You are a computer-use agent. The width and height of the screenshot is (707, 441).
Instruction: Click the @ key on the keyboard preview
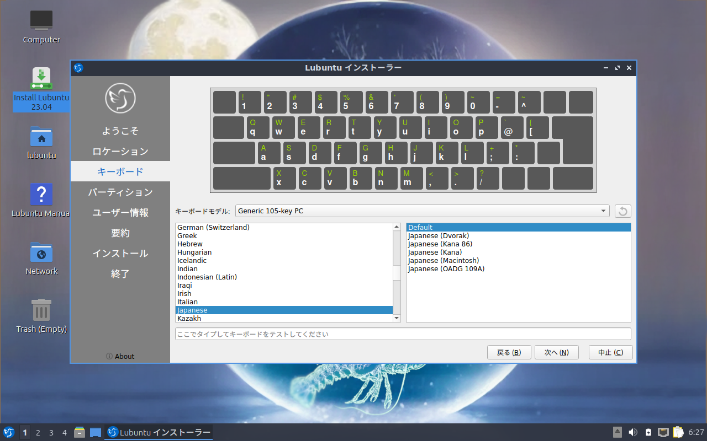click(x=512, y=127)
